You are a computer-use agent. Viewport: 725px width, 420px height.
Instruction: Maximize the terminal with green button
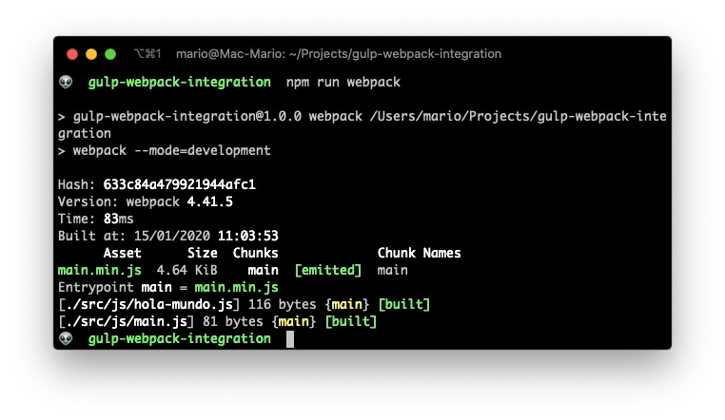[110, 54]
